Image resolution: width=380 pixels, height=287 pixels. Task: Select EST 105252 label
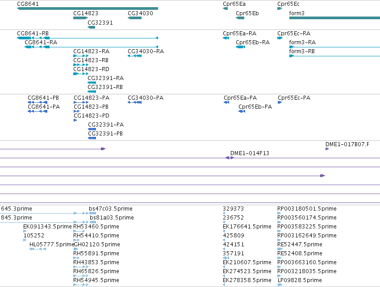34,236
